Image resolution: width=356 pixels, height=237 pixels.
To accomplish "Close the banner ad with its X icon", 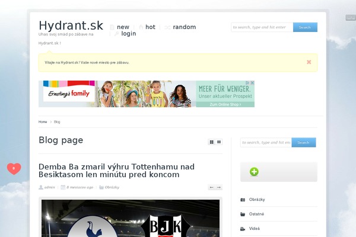I will [x=252, y=83].
